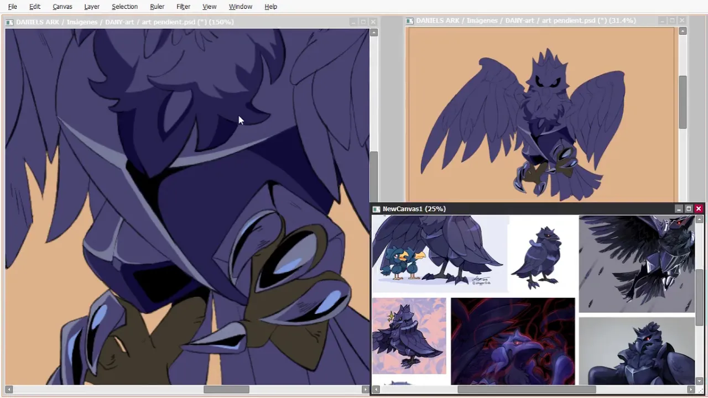Click the pink background bird reference image
708x398 pixels.
pos(409,336)
